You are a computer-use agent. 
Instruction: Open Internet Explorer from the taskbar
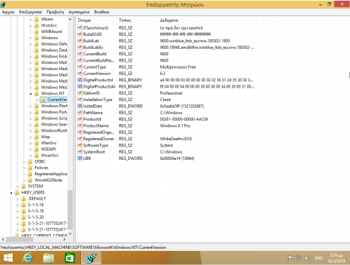pyautogui.click(x=28, y=258)
